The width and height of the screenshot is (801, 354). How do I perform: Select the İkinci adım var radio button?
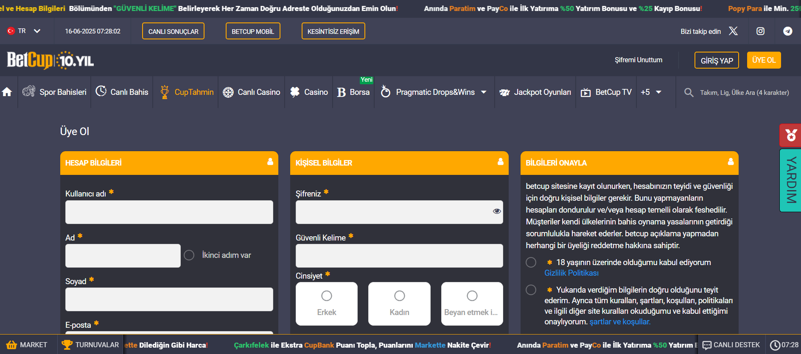pos(189,255)
